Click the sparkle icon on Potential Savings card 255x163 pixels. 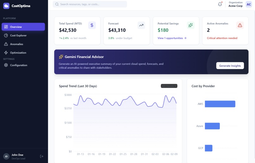point(190,25)
